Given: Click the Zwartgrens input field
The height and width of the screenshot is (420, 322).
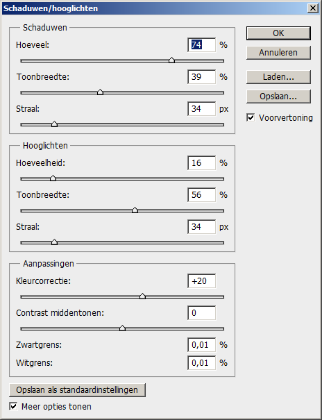Looking at the screenshot, I should pyautogui.click(x=201, y=345).
